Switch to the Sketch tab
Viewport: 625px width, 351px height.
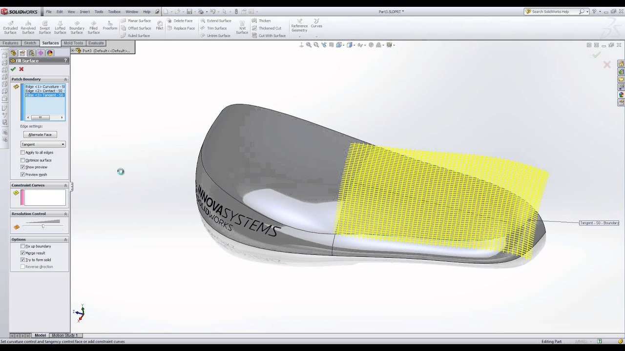(30, 43)
